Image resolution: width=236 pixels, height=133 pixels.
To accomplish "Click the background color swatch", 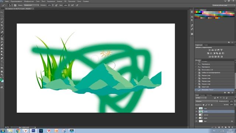I will (x=3, y=81).
